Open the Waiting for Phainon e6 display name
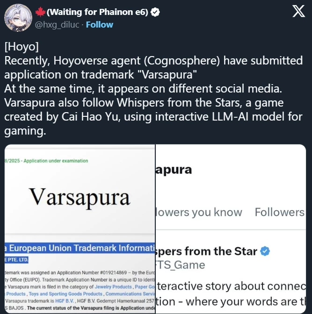312x314 pixels. (x=97, y=12)
